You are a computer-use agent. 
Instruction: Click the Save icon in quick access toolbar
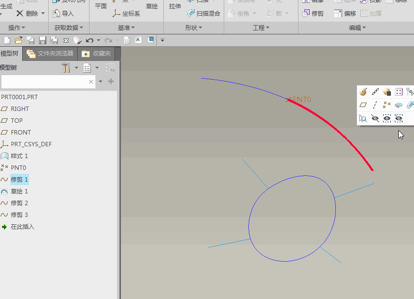(x=42, y=40)
